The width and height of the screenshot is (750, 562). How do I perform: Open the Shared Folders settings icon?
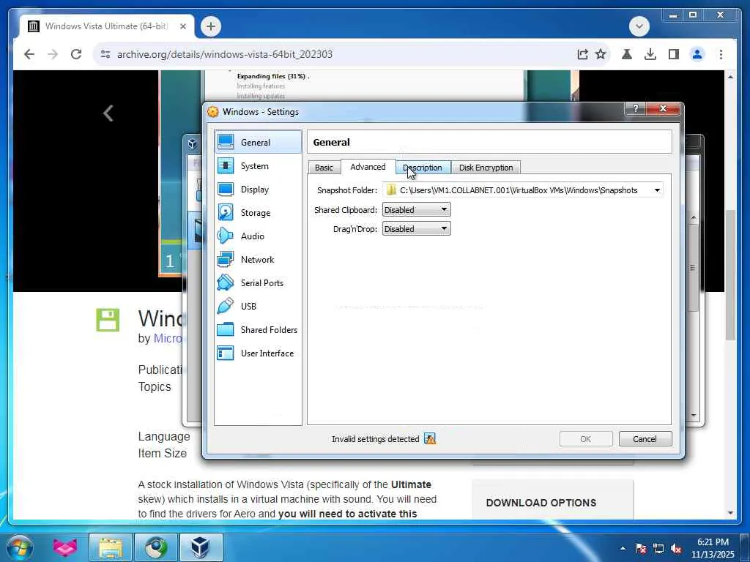tap(226, 329)
